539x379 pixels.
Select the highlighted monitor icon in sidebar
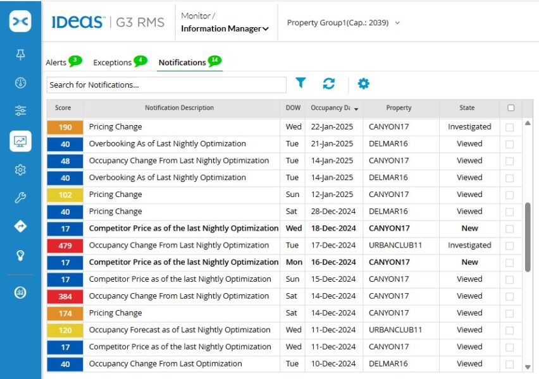click(x=21, y=140)
